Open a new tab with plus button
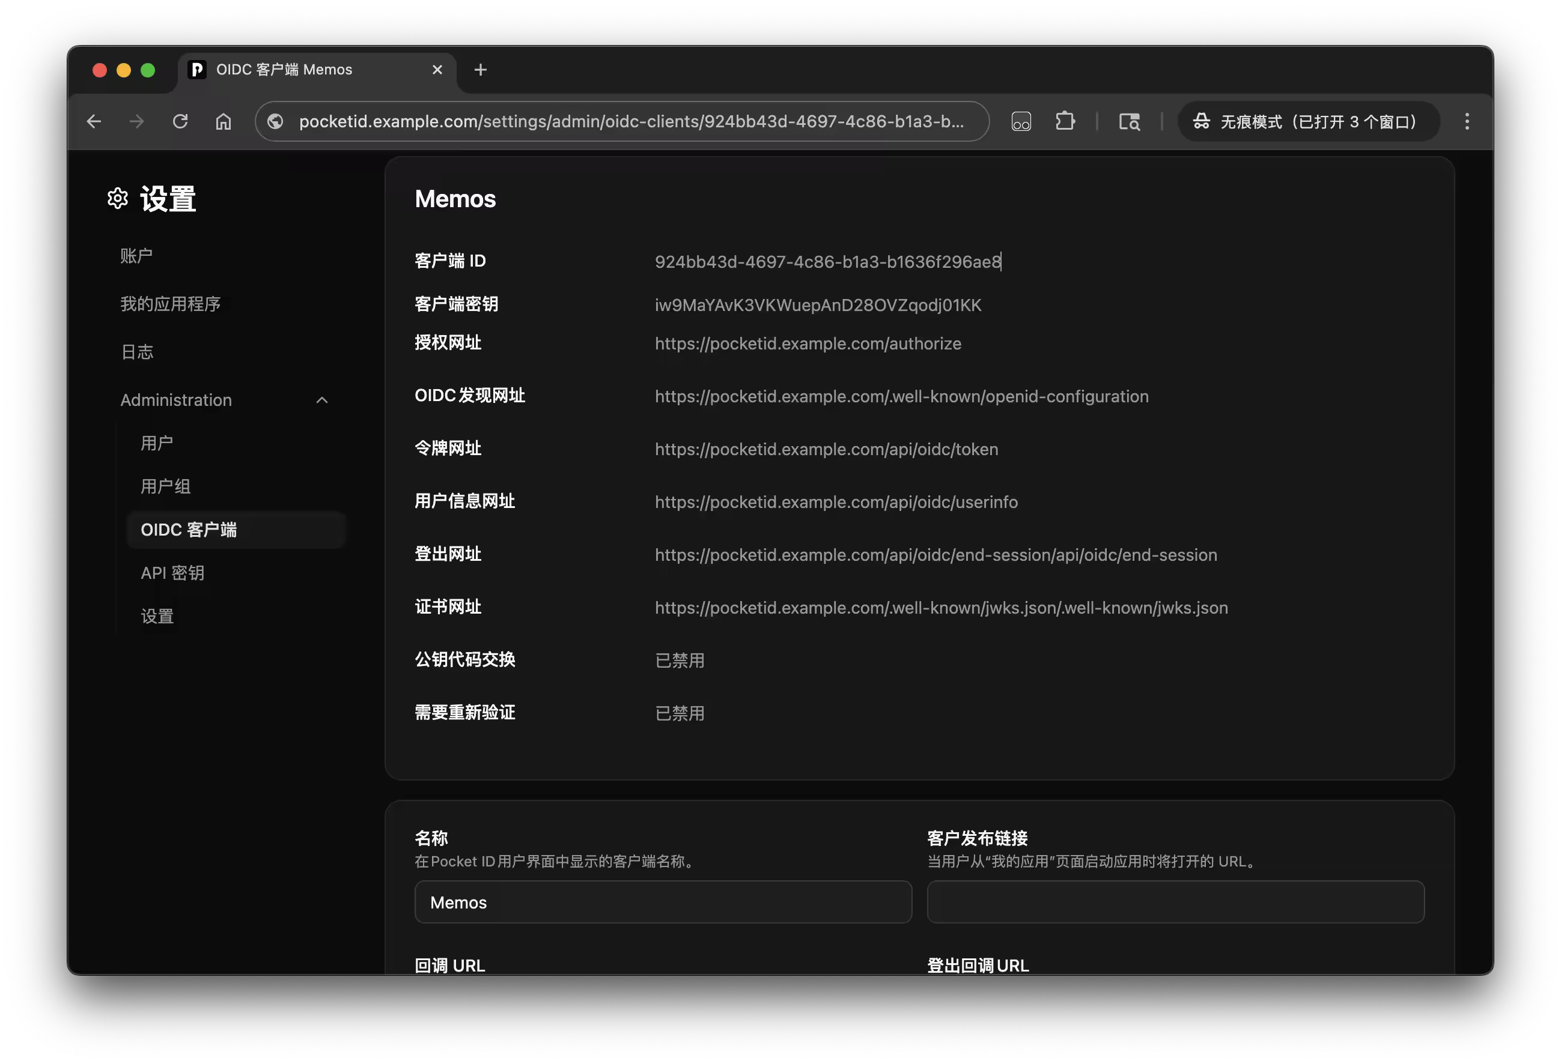1561x1064 pixels. (x=480, y=70)
